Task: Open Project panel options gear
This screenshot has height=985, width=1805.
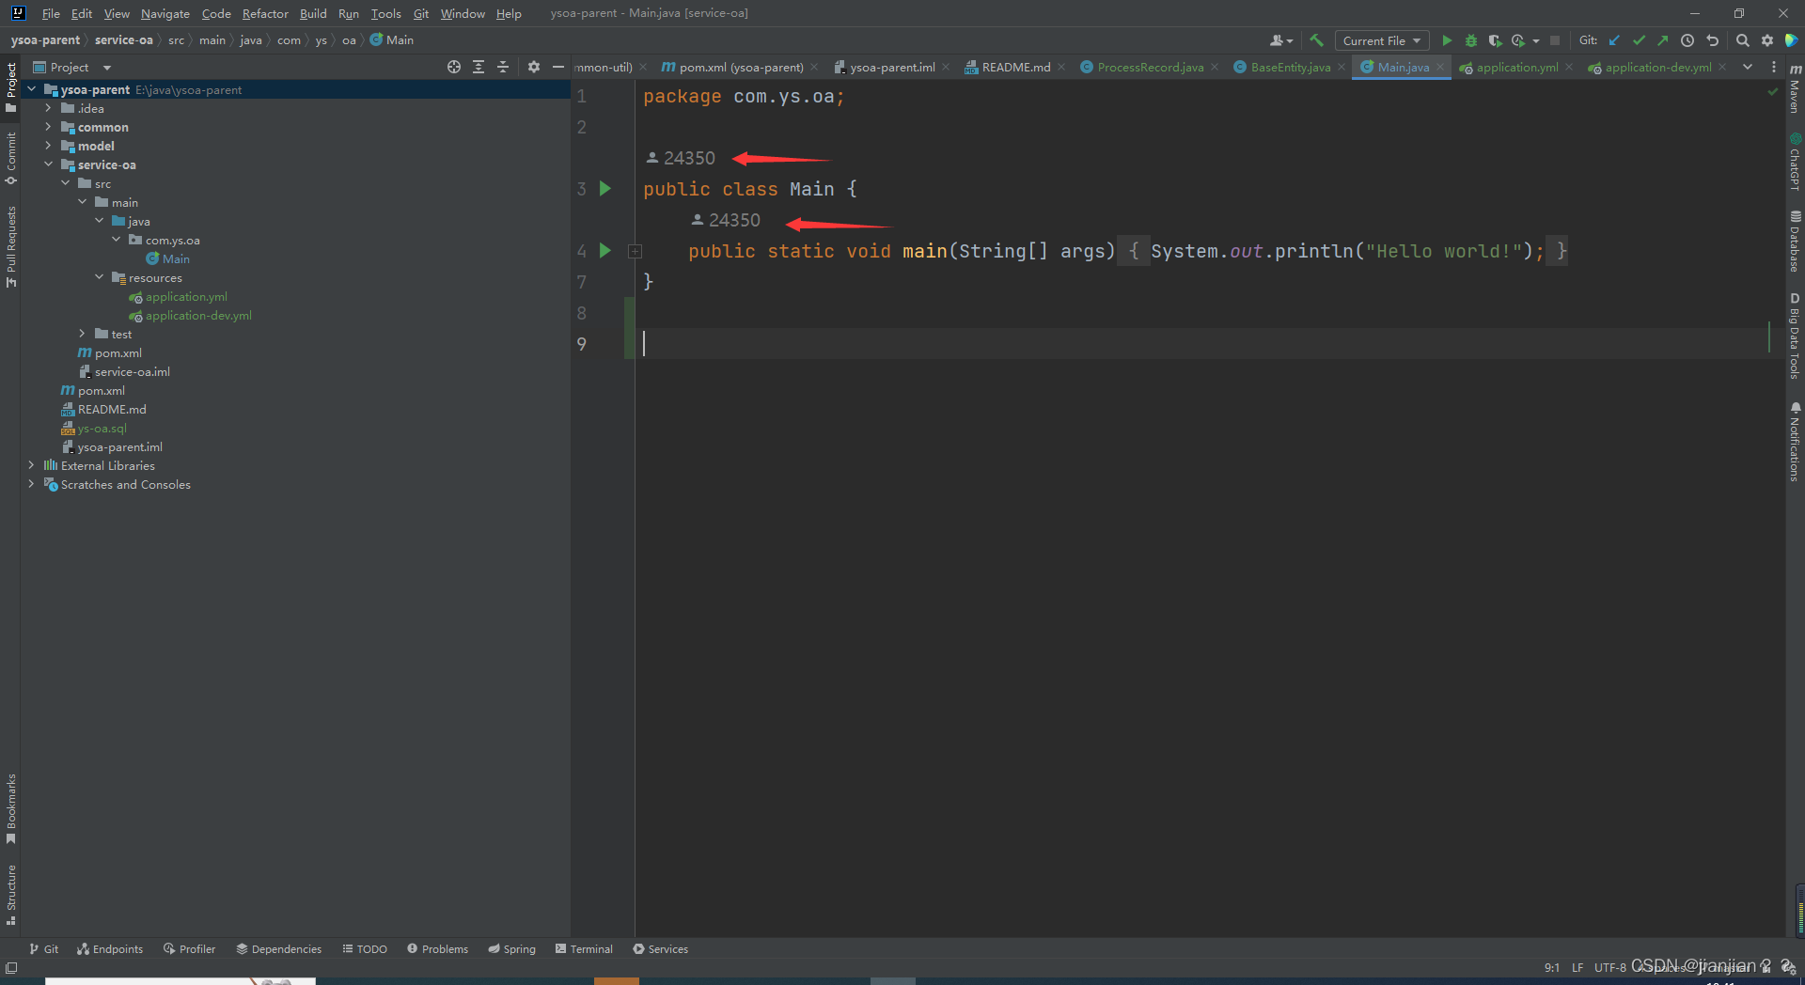Action: click(x=534, y=67)
